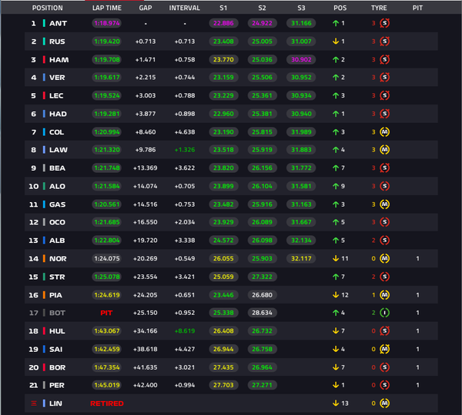Click the red PIT status for BOT
This screenshot has width=462, height=415.
[x=106, y=313]
